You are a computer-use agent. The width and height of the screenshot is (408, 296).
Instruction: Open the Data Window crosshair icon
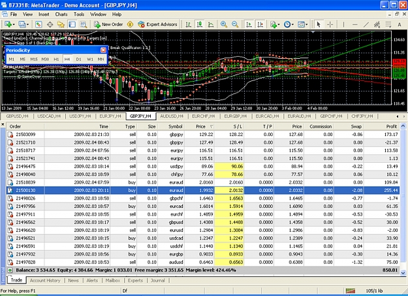(50, 24)
